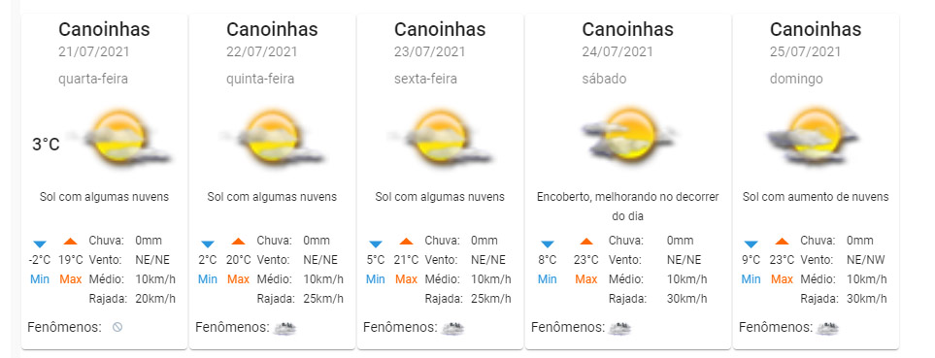Click the blue Min arrow on quarta-feira card
The height and width of the screenshot is (358, 935).
point(40,244)
